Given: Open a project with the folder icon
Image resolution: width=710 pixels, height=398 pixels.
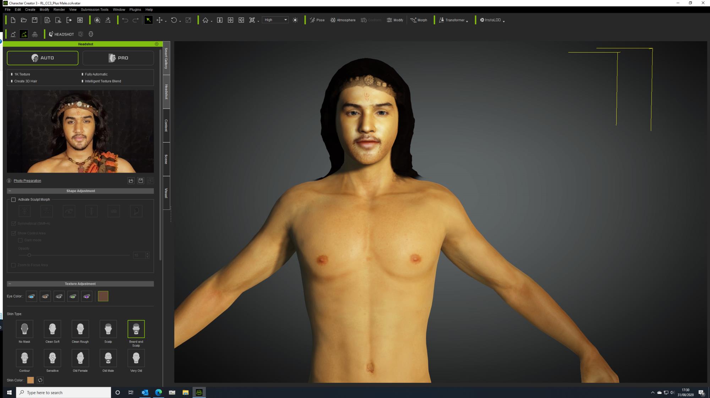Looking at the screenshot, I should [24, 20].
